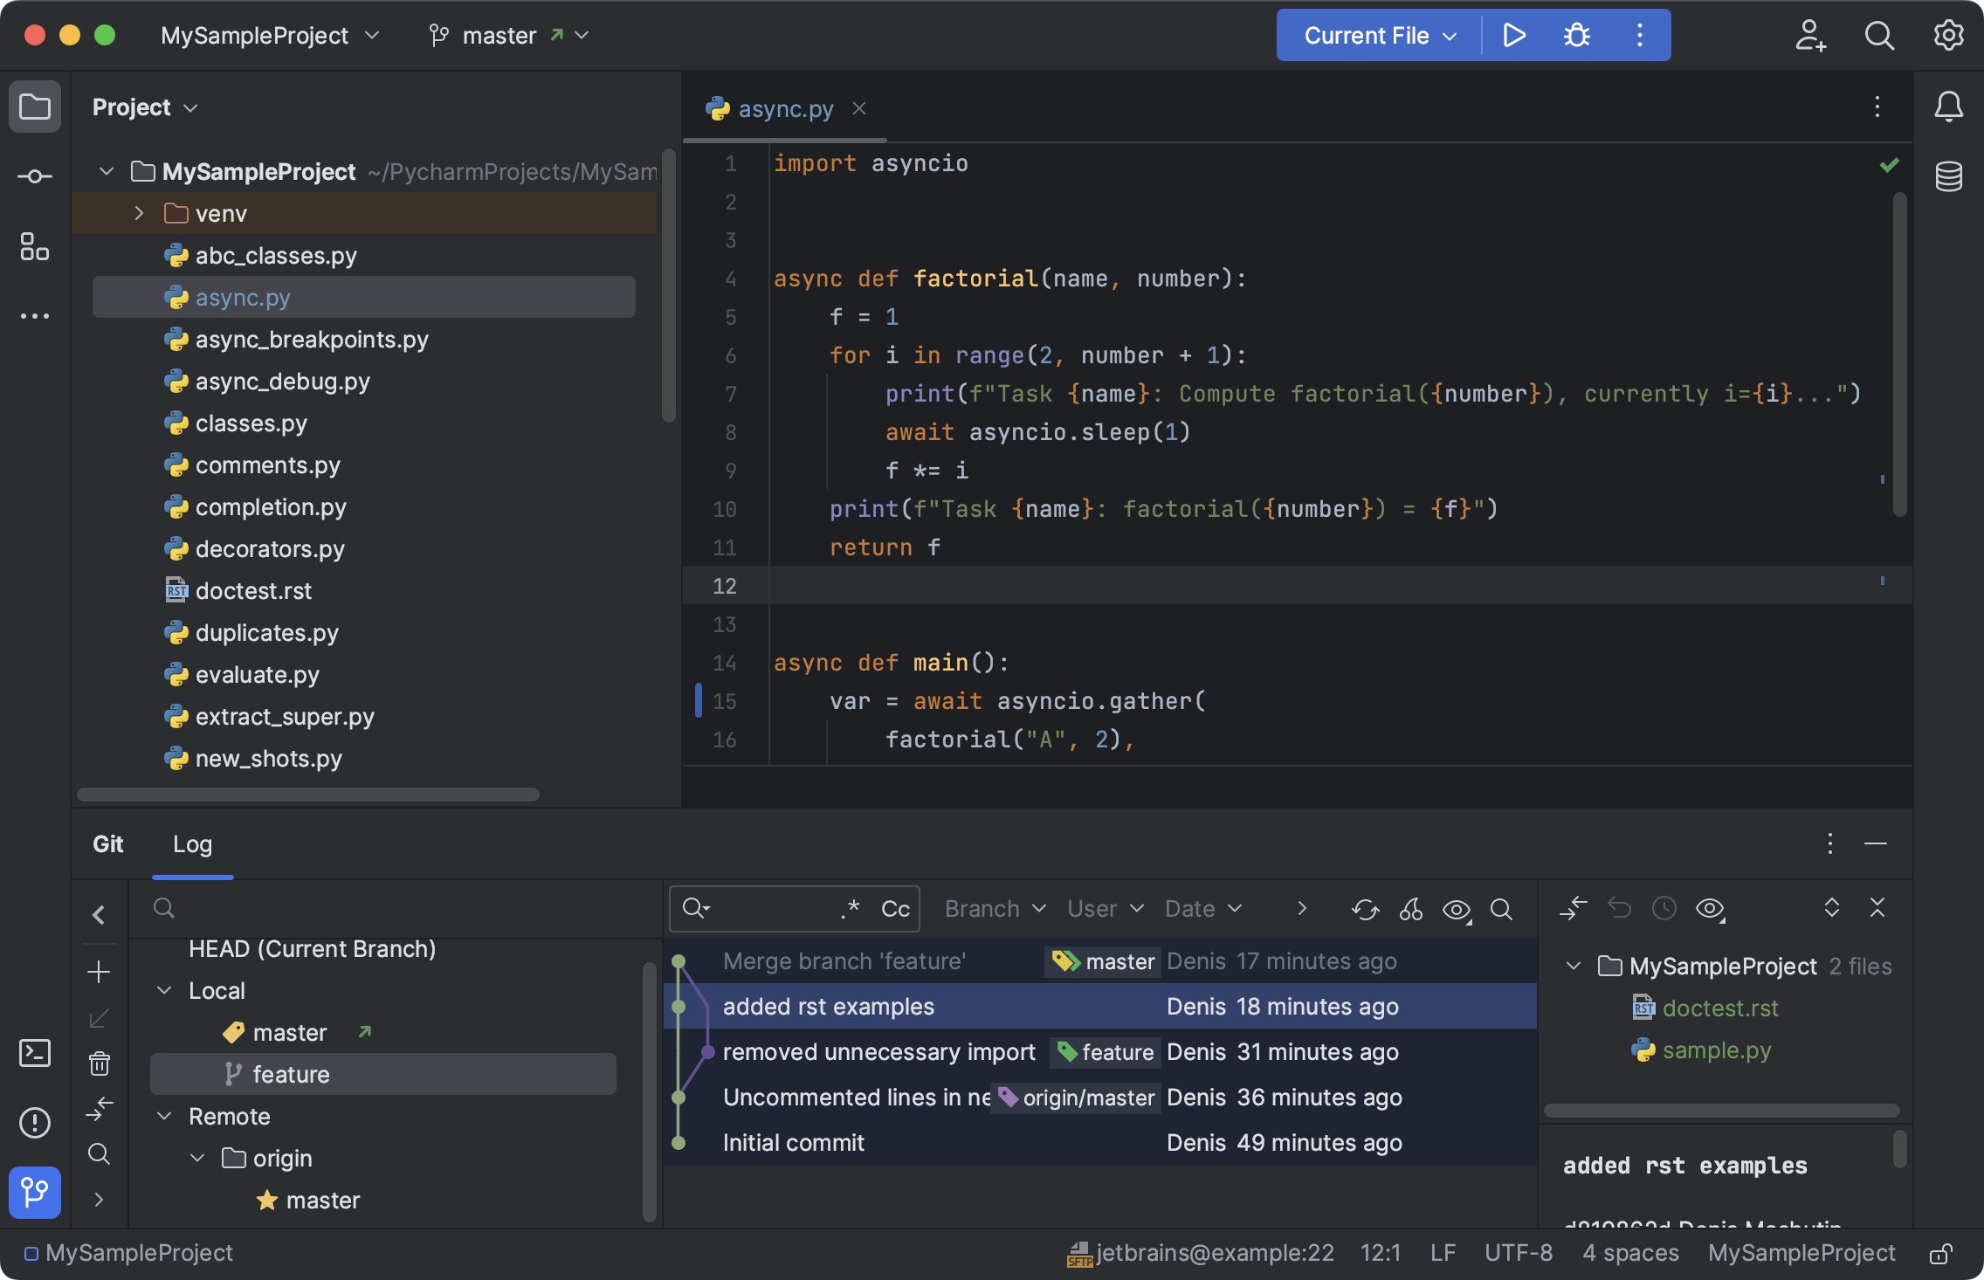
Task: Toggle regex matching in Git log search
Action: pos(851,908)
